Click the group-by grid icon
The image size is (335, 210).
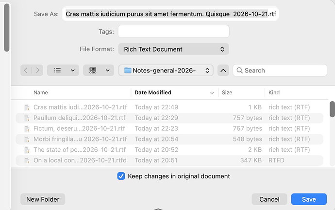(x=93, y=70)
